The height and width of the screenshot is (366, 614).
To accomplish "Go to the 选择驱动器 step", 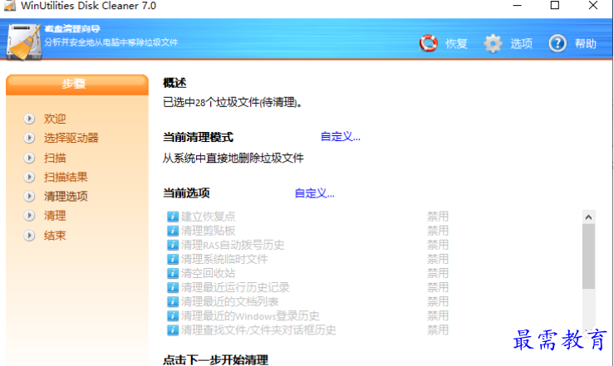I will [x=71, y=138].
